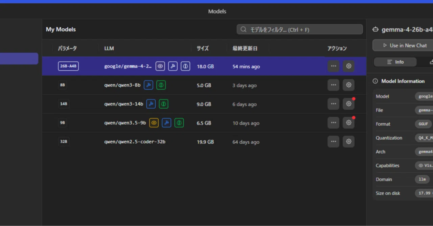Select the 26B-A4B parameter badge
433x226 pixels.
tap(68, 66)
